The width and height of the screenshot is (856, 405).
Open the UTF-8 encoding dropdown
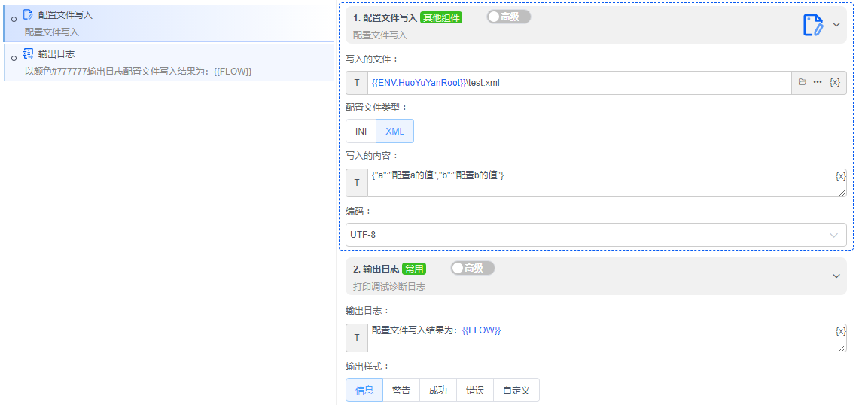[596, 235]
